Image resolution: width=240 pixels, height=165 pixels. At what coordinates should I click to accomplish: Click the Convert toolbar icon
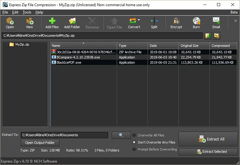pos(133,21)
